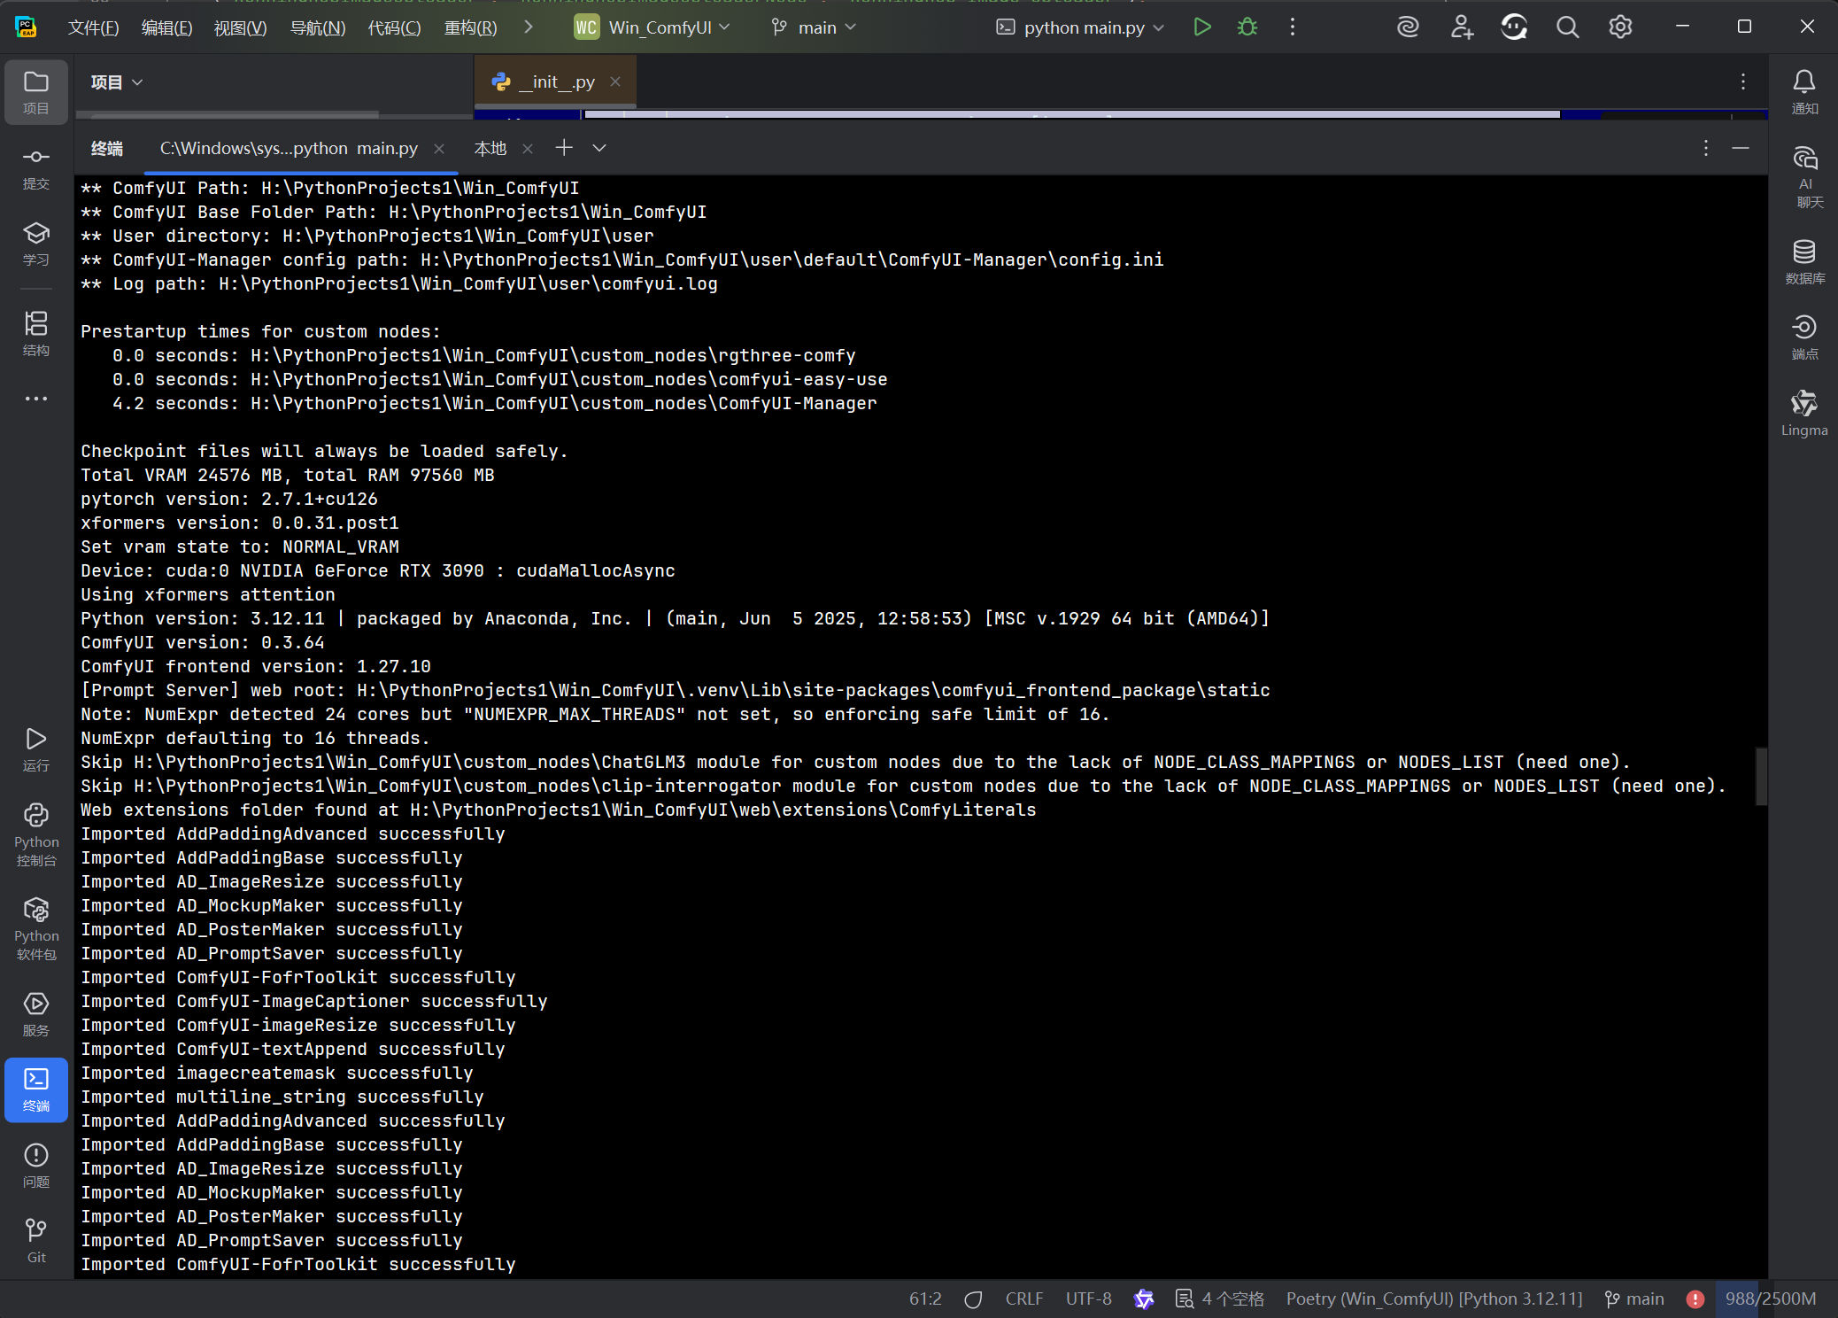The height and width of the screenshot is (1318, 1838).
Task: Open the terminal tab overflow chevron
Action: 599,148
